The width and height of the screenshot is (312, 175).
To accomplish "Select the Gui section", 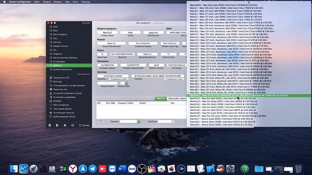I will 55,50.
